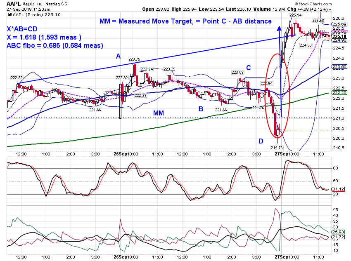Image resolution: width=351 pixels, height=261 pixels.
Task: Click the bold AAPL ticker symbol title
Action: [14, 4]
